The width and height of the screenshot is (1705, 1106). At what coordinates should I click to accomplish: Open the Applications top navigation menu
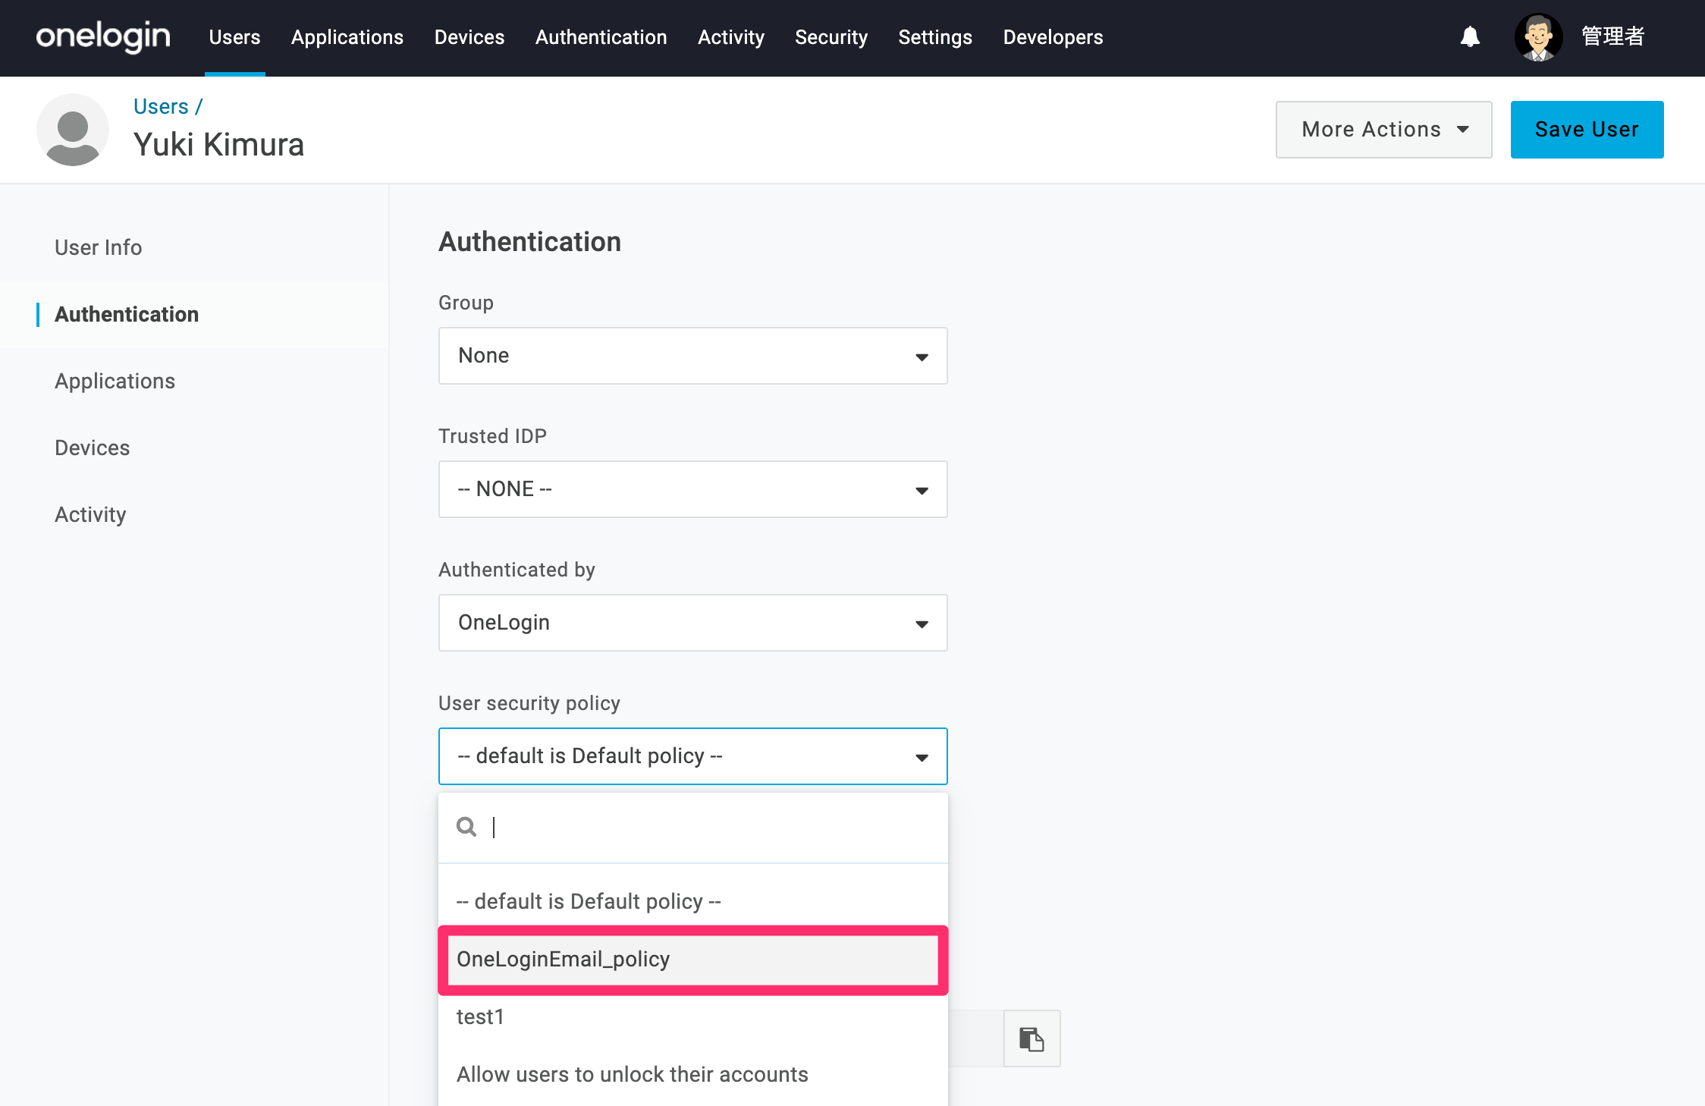coord(347,37)
